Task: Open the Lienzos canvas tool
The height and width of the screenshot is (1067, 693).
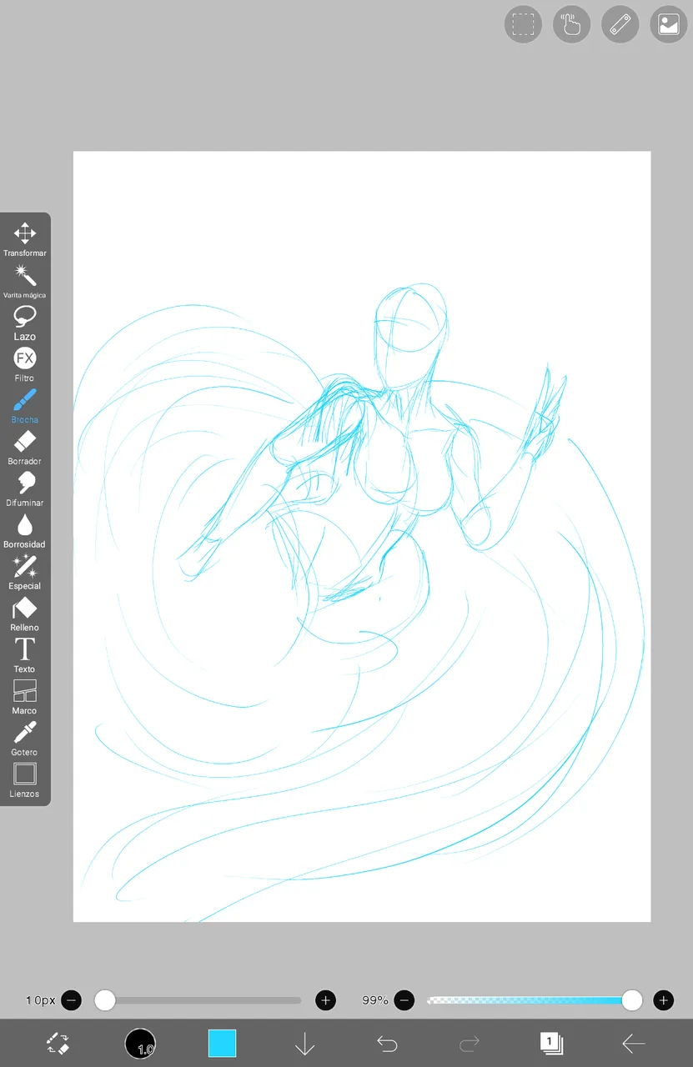Action: coord(25,780)
